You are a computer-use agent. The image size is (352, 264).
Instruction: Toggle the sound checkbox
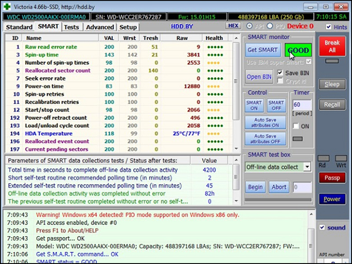(x=322, y=227)
